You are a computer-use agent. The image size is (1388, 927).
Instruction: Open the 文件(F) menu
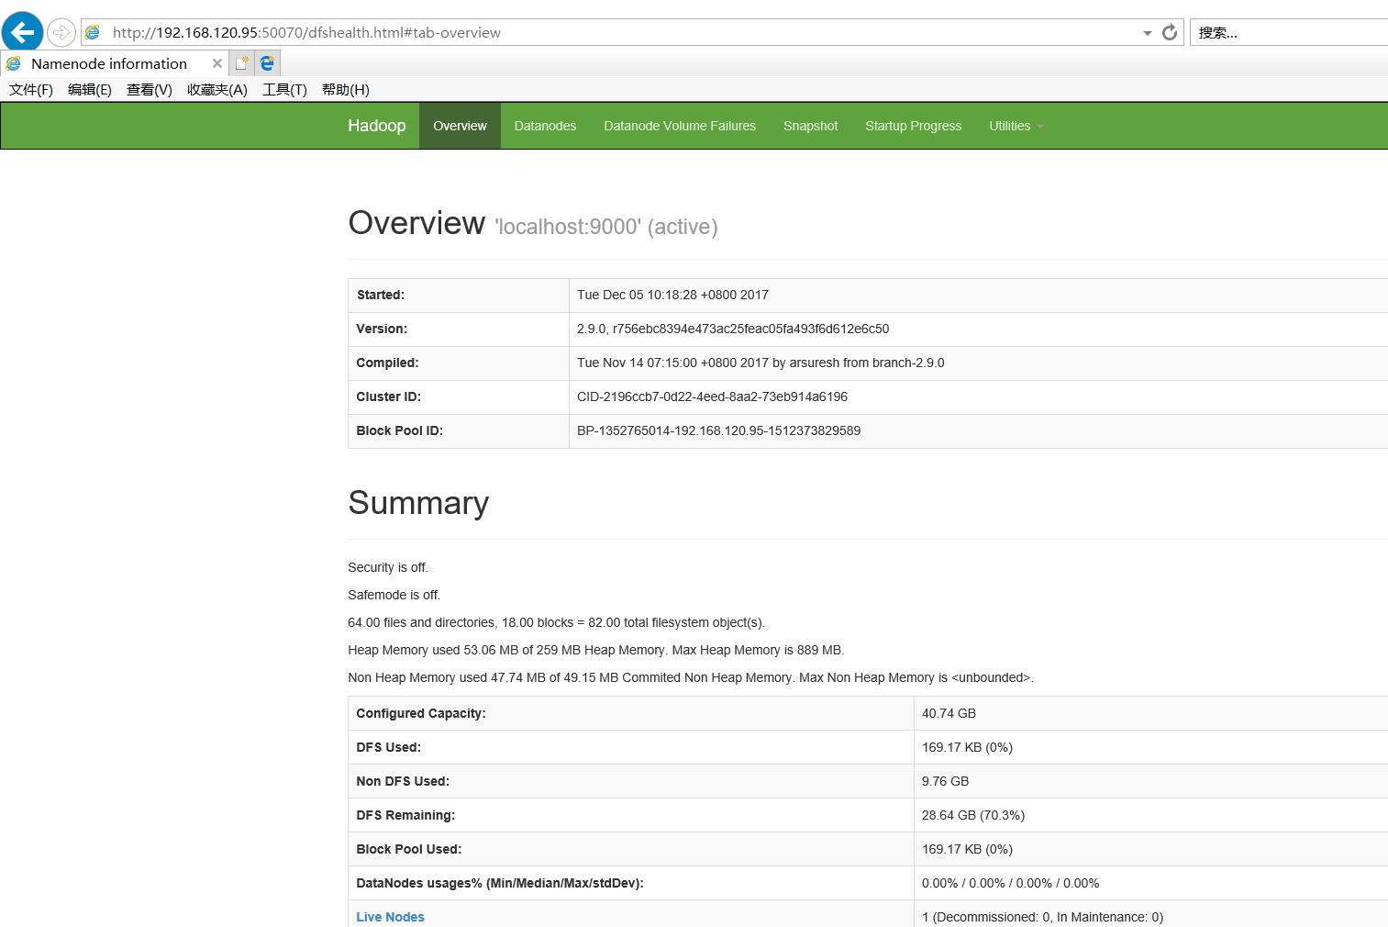click(x=31, y=89)
